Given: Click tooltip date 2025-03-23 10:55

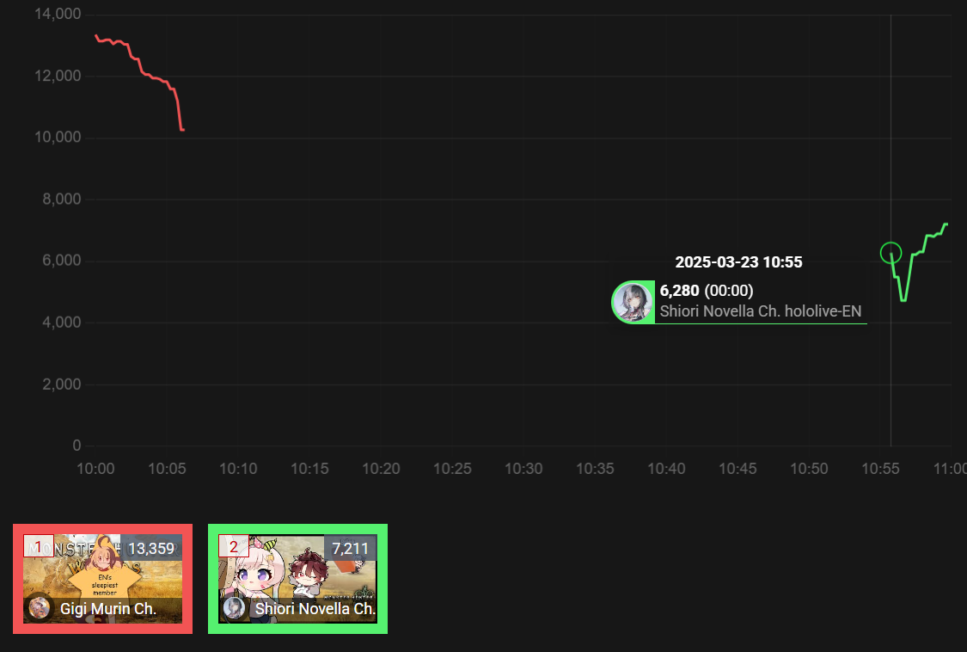Looking at the screenshot, I should click(739, 261).
